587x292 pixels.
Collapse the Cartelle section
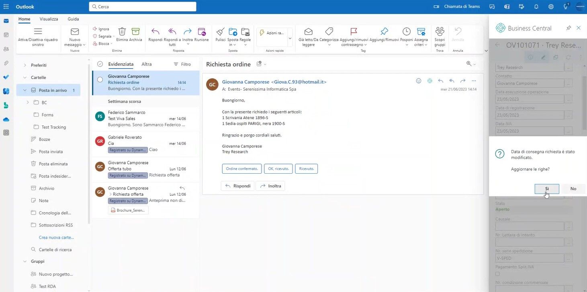point(25,77)
